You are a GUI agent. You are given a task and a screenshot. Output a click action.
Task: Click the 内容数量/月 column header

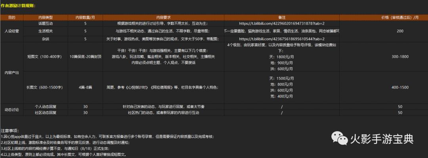click(x=85, y=17)
